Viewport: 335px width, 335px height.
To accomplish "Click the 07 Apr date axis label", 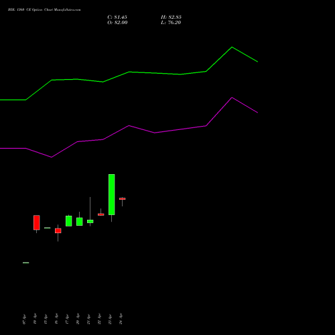I will coord(24,319).
